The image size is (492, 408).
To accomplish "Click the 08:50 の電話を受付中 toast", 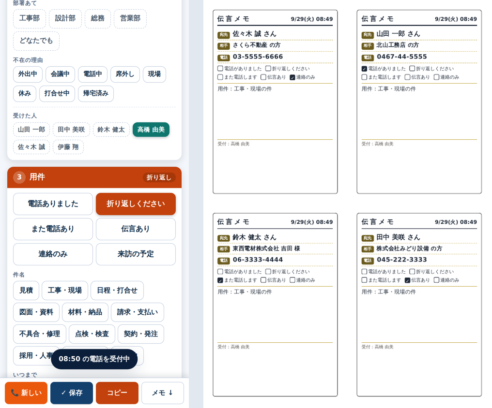I will 94,359.
